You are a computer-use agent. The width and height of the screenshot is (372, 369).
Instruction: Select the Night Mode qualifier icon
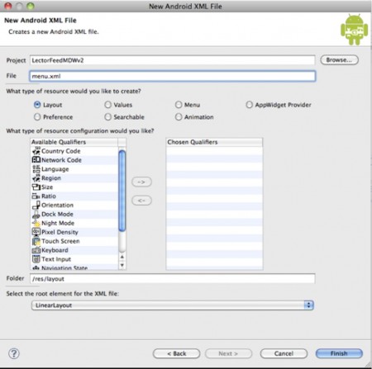36,223
